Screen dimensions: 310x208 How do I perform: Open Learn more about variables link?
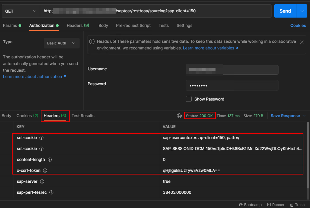210,48
